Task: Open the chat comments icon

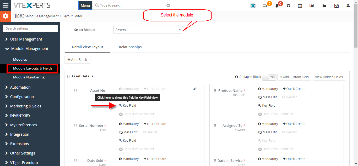Action: click(x=265, y=6)
